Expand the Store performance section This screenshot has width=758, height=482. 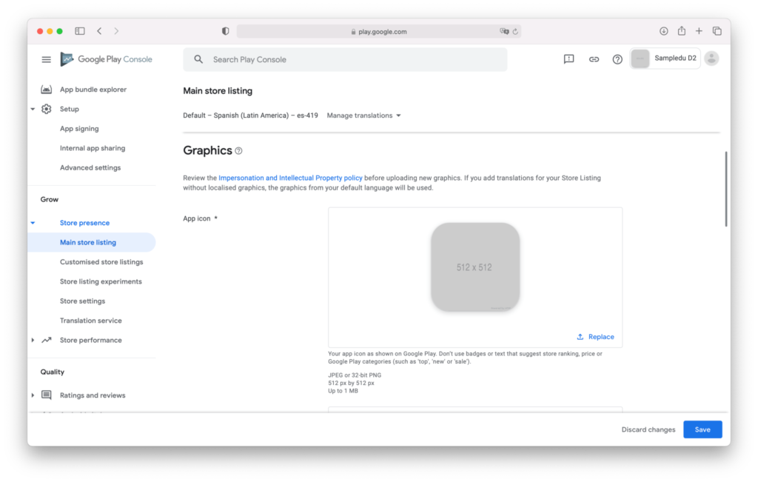[x=33, y=340]
